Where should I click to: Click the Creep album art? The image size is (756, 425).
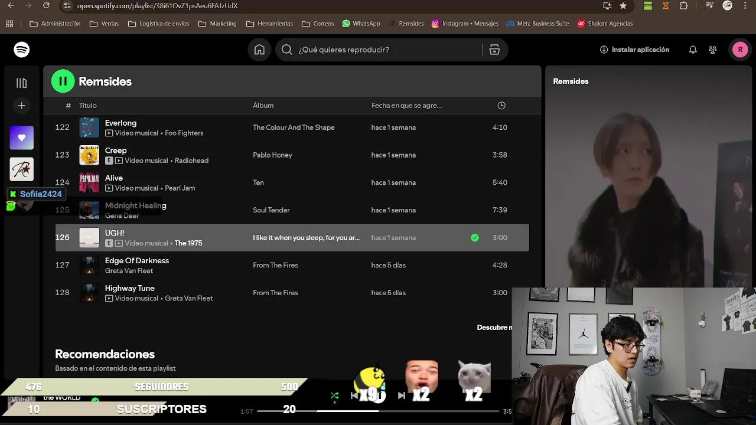click(x=89, y=155)
